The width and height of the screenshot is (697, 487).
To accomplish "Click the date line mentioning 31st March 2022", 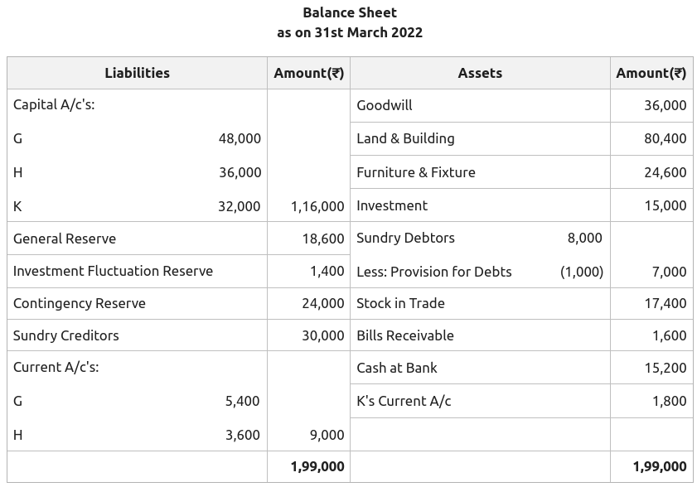I will coord(349,33).
